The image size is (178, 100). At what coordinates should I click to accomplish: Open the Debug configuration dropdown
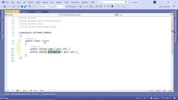click(44, 7)
